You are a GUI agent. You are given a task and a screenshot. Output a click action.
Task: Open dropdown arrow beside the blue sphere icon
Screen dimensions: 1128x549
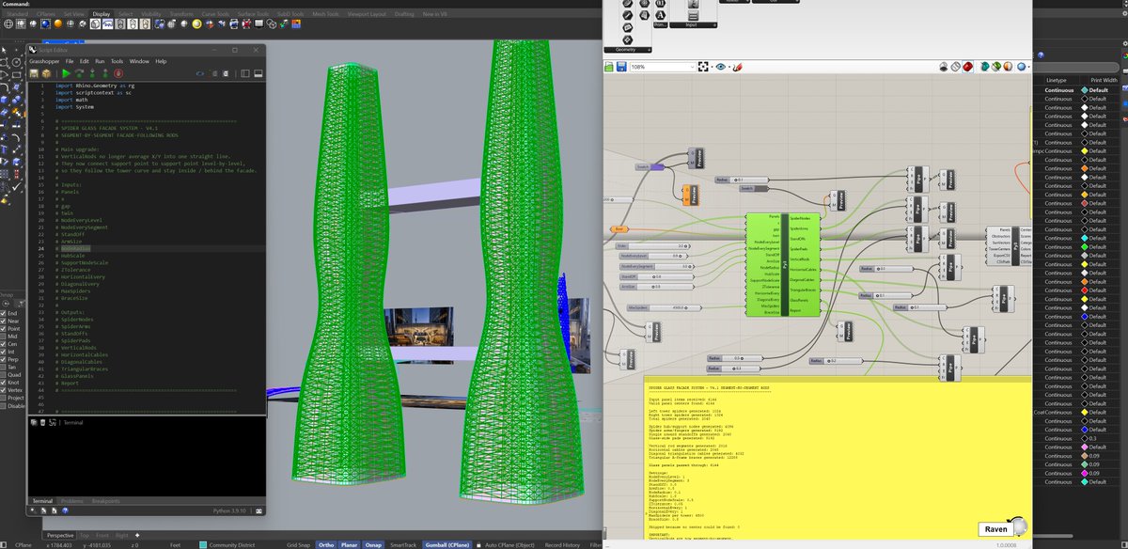(x=1028, y=67)
